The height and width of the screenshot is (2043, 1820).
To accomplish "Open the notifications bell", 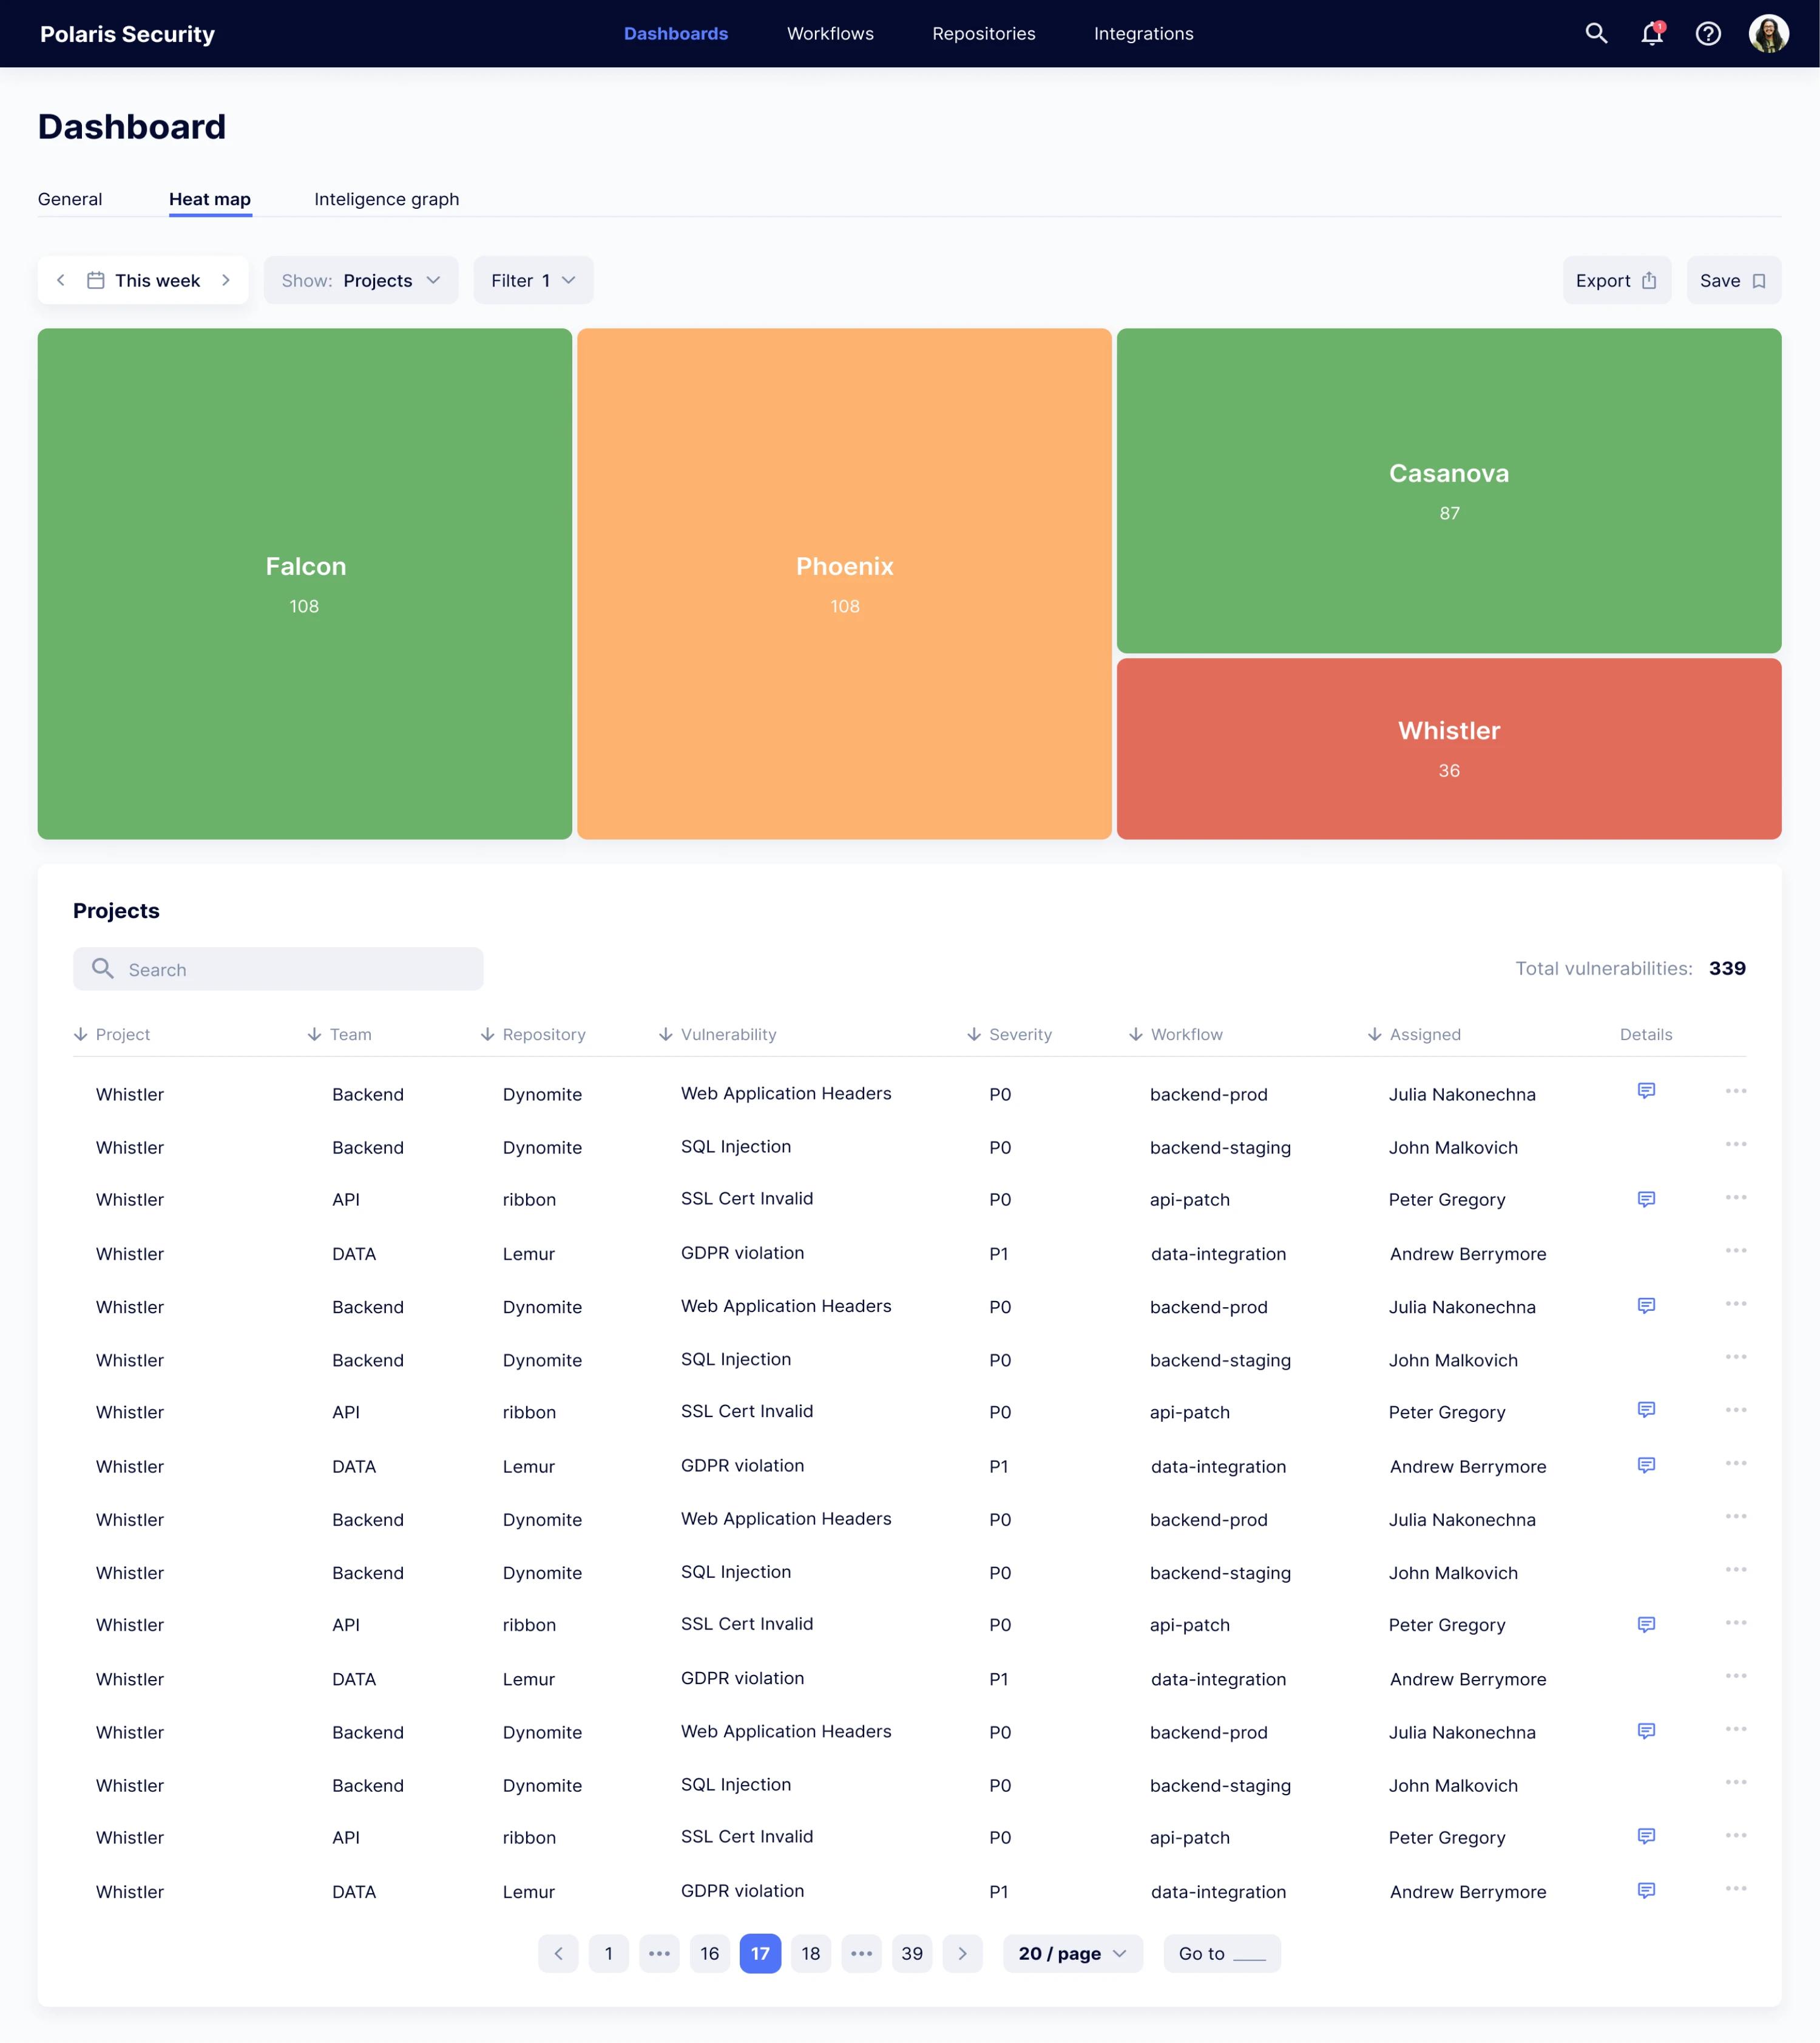I will (x=1652, y=34).
